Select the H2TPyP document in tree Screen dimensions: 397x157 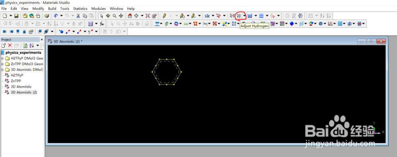17,76
